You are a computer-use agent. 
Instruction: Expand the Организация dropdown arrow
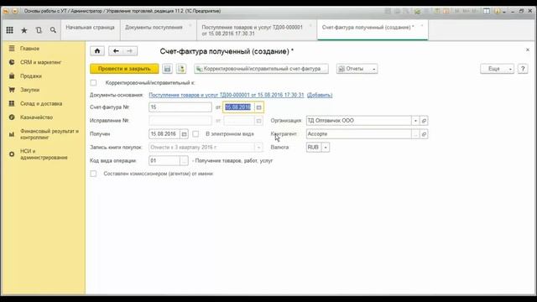[x=415, y=121]
